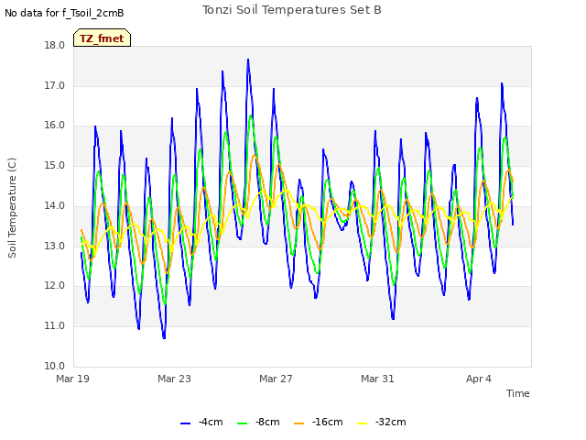Click the chart title Tonzi Soil Temperatures Set B

292,10
